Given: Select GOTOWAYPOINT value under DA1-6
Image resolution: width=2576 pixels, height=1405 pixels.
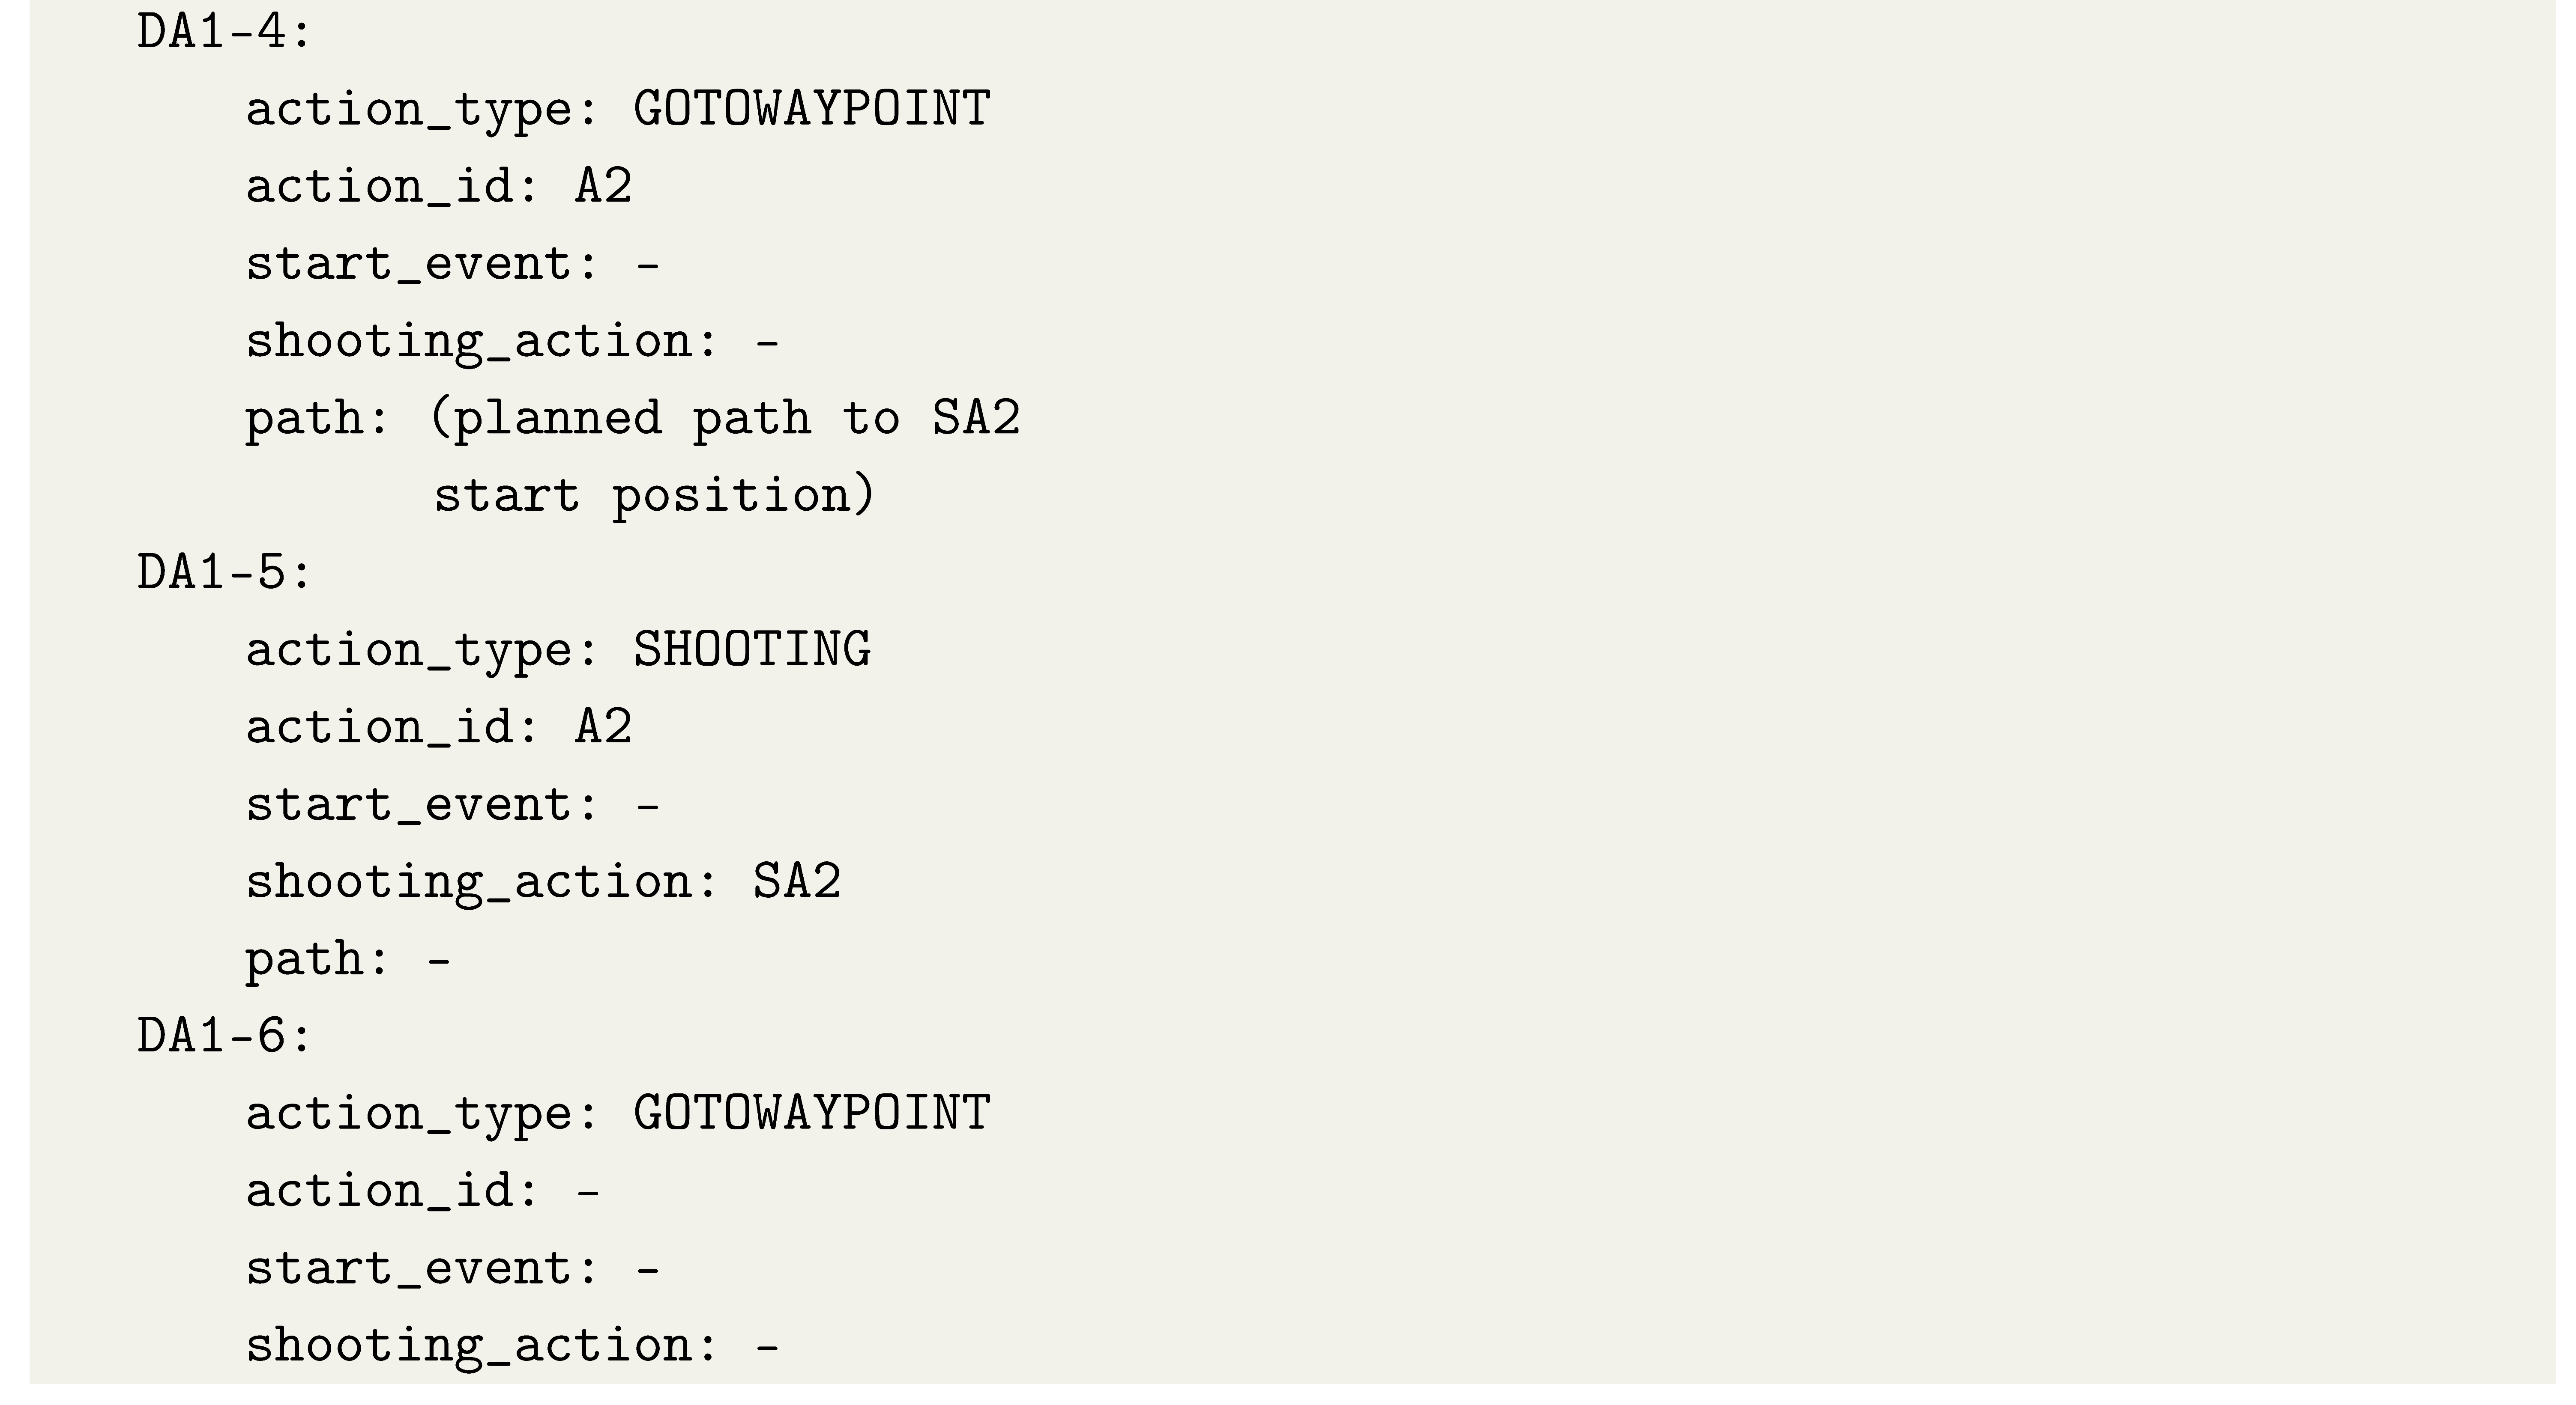Looking at the screenshot, I should tap(811, 1113).
